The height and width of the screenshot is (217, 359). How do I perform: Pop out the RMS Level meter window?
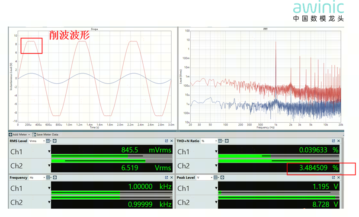pos(167,141)
